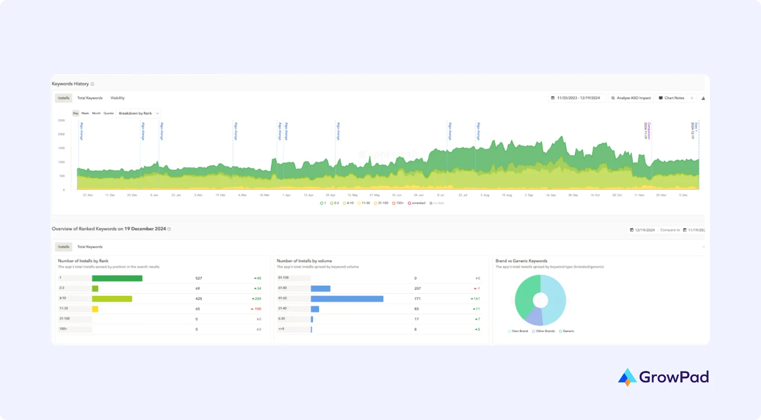Image resolution: width=761 pixels, height=420 pixels.
Task: Click the +161 change for volume 41-60
Action: pyautogui.click(x=475, y=299)
